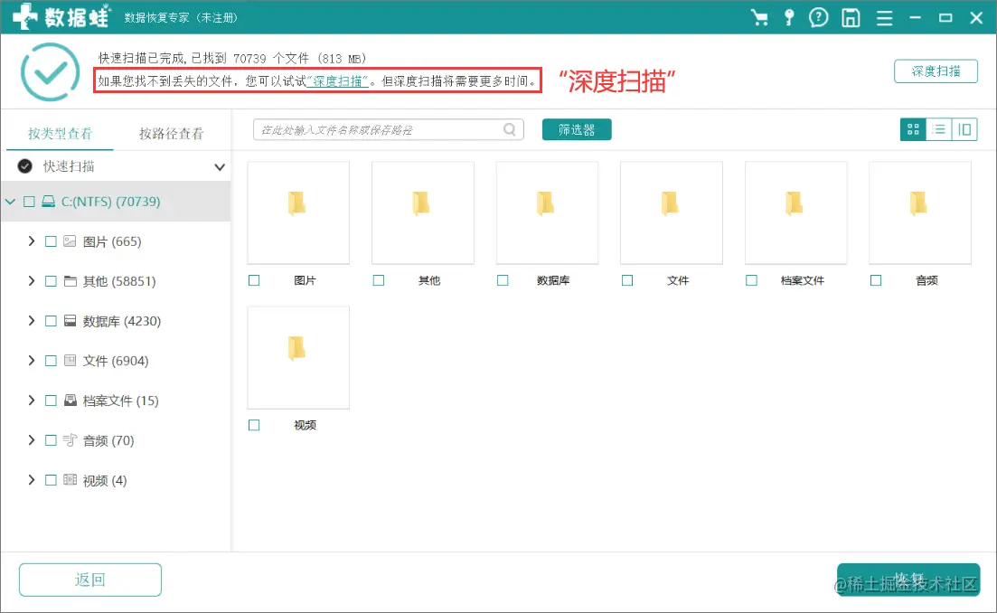Check the 档案文件 (15) tree checkbox
The height and width of the screenshot is (613, 997).
click(51, 401)
